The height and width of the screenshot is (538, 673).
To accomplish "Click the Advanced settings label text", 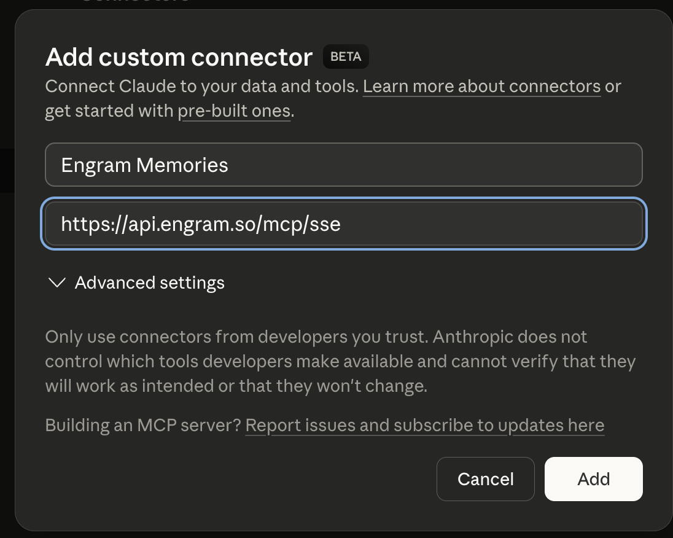I will click(149, 283).
